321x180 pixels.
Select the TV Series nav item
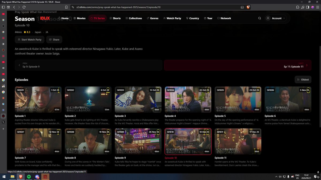coord(97,18)
